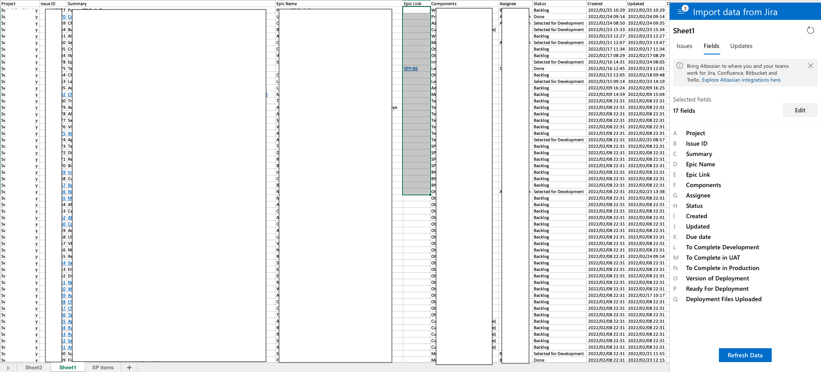Click Status field in panel list
821x372 pixels.
(x=694, y=206)
